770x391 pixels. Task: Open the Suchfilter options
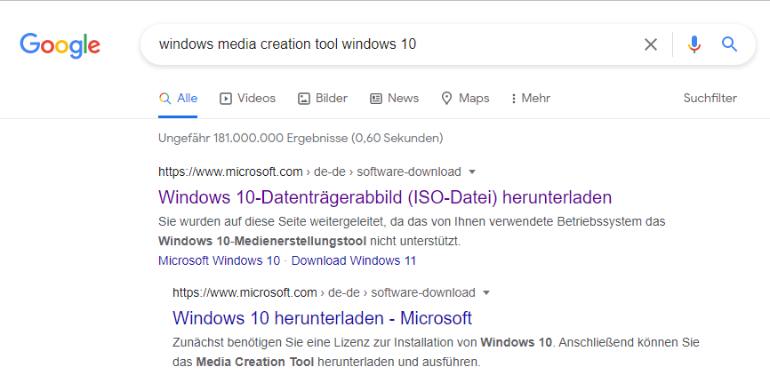710,99
